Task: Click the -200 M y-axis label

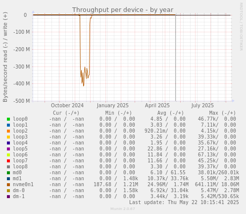Action: pos(22,49)
